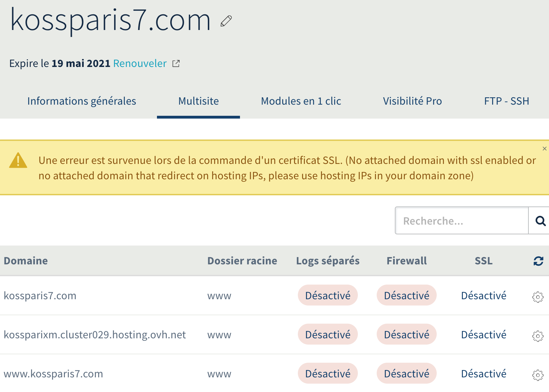Click the Domaine column header

(26, 261)
